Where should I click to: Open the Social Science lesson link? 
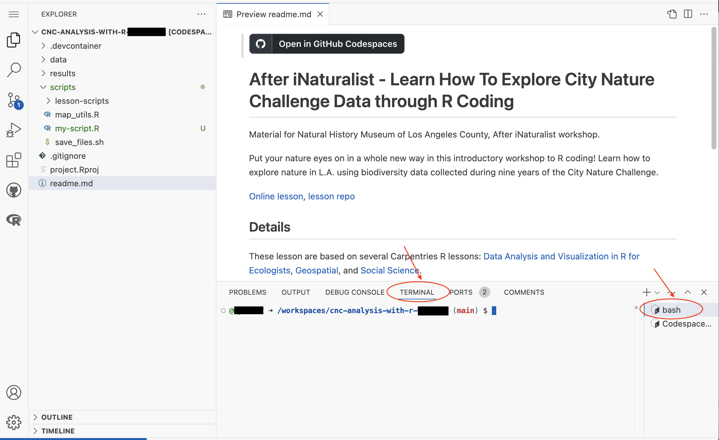(x=390, y=270)
